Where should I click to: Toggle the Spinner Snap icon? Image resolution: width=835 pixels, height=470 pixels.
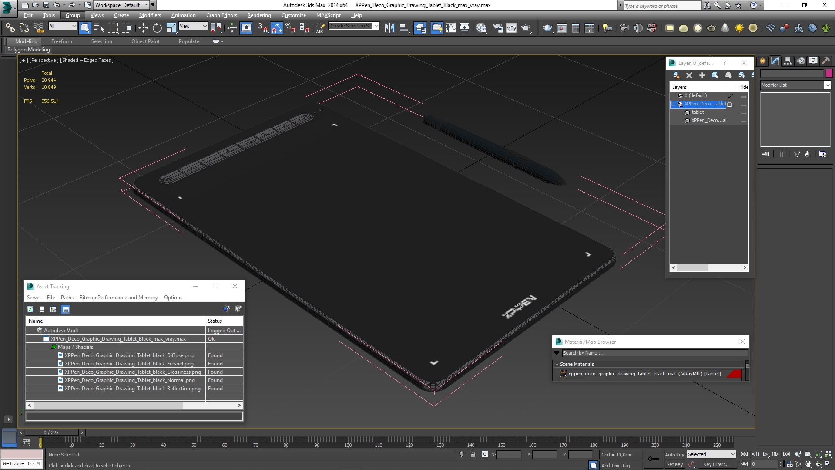(x=305, y=28)
